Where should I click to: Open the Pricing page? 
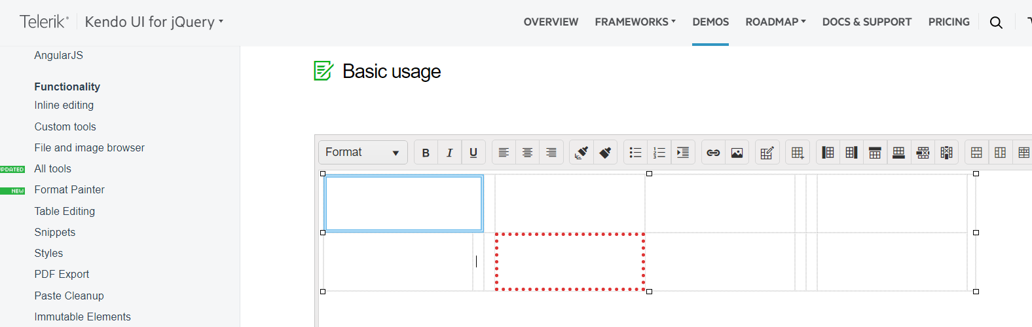coord(949,22)
